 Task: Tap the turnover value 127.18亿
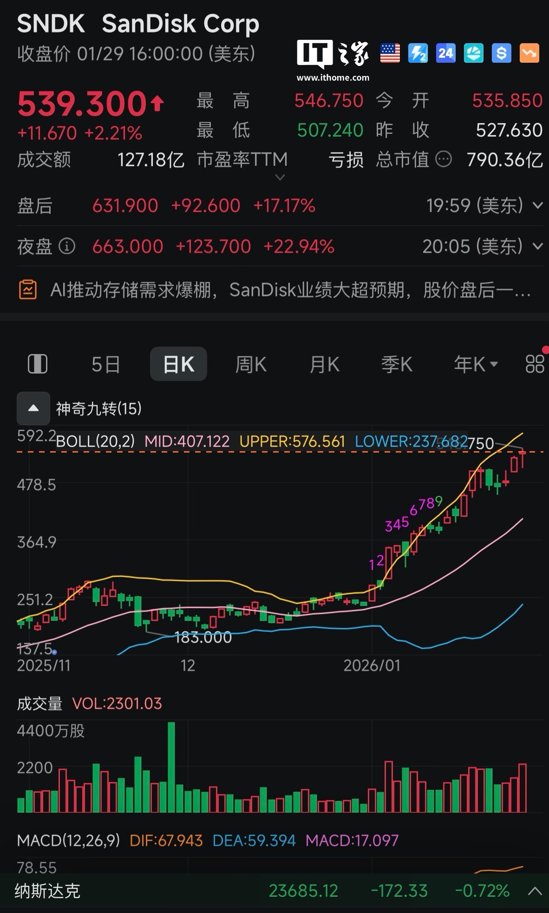click(151, 160)
